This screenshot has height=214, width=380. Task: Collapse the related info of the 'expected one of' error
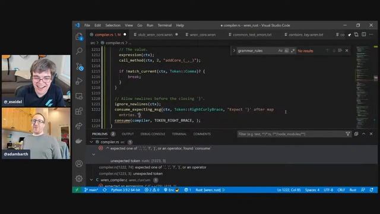(x=107, y=148)
